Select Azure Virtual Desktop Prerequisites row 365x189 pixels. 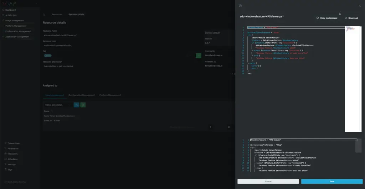coord(60,116)
